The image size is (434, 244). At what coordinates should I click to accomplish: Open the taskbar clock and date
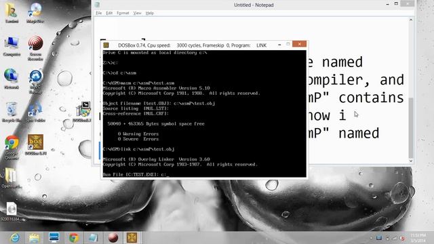click(x=418, y=238)
